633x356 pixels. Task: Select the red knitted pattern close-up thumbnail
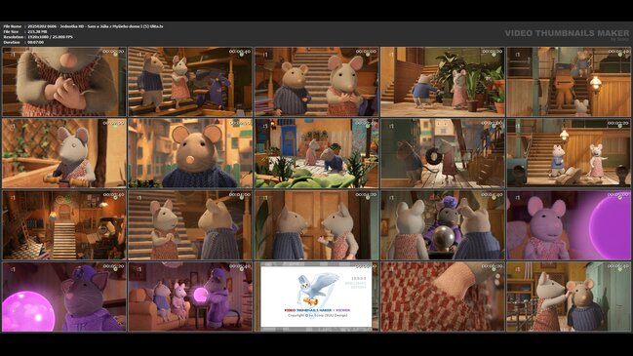click(443, 297)
